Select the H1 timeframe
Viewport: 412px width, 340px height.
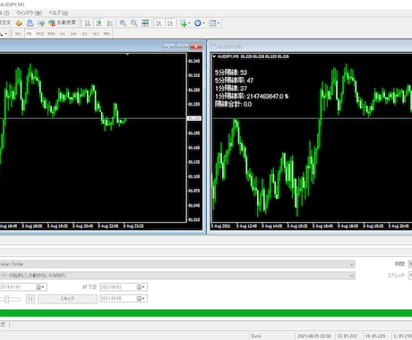(x=63, y=34)
